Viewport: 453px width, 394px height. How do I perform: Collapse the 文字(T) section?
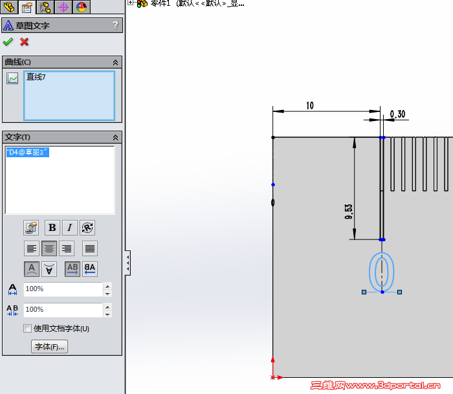(x=115, y=138)
